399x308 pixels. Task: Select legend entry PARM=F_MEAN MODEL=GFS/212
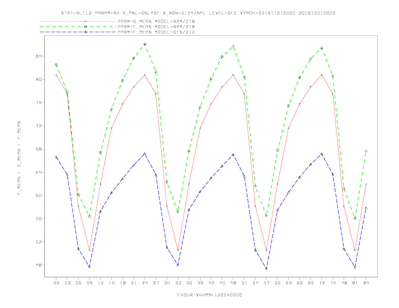pyautogui.click(x=156, y=32)
